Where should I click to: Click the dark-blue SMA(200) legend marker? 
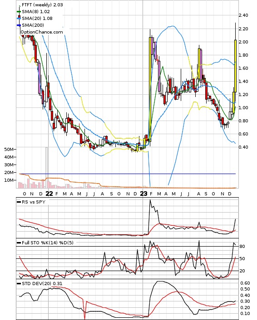(x=19, y=25)
